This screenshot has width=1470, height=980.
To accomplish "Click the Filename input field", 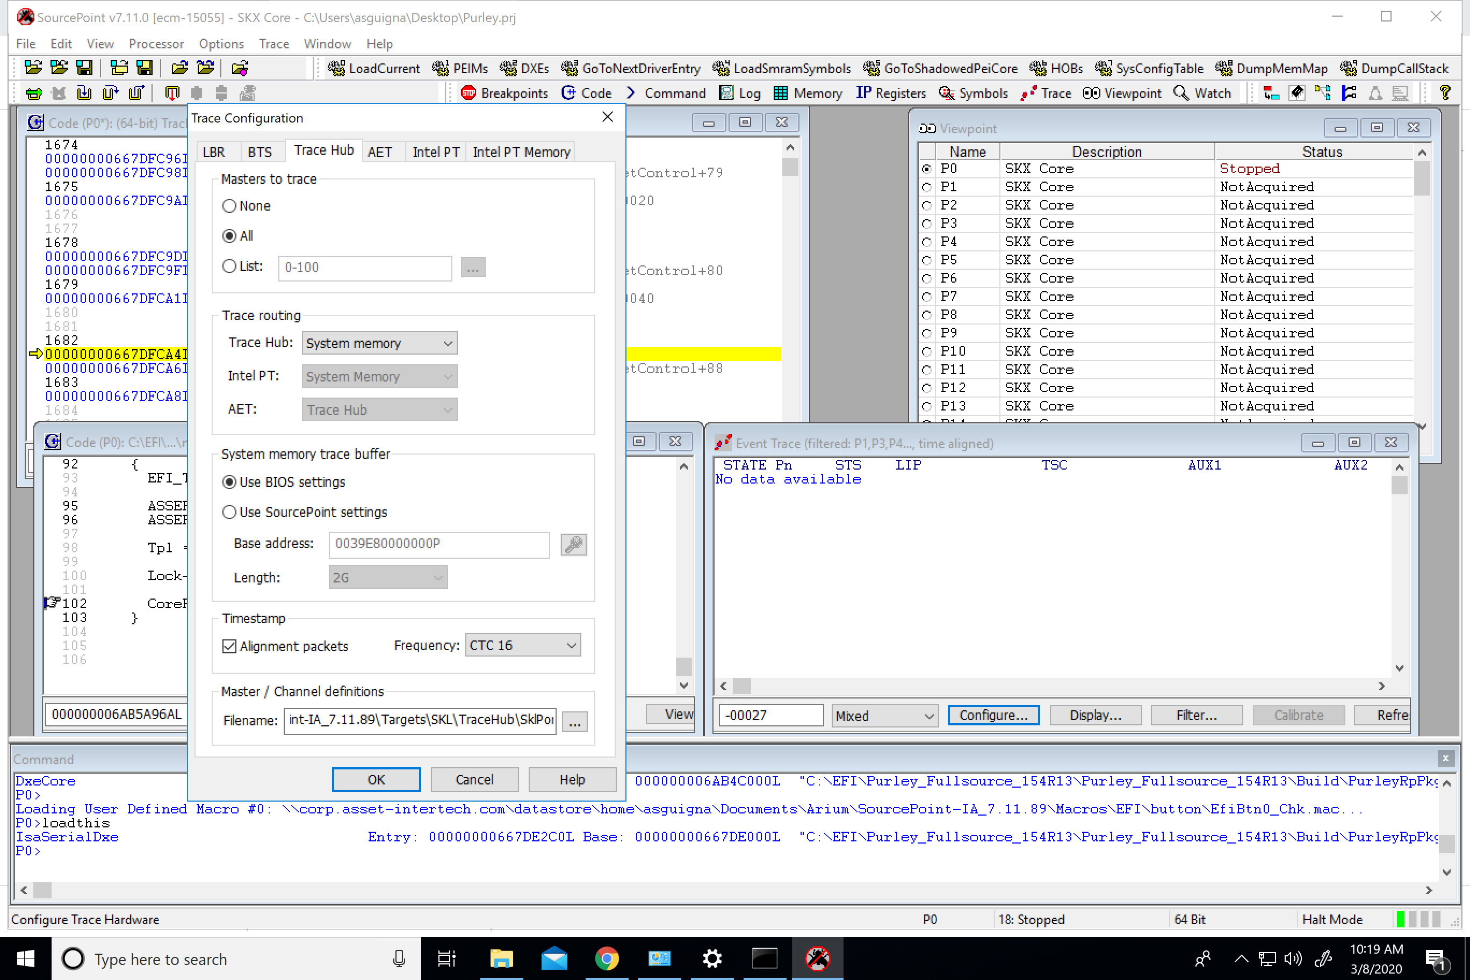I will coord(420,720).
